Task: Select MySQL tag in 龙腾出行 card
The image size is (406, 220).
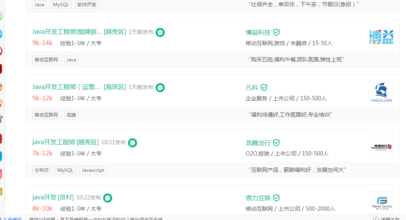Action: click(x=65, y=170)
